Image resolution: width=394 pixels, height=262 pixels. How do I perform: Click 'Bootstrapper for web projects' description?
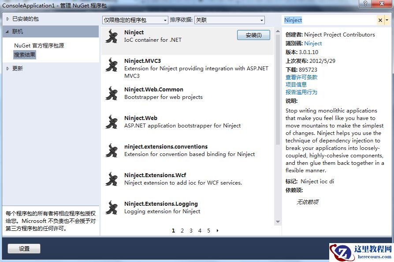[x=164, y=97]
